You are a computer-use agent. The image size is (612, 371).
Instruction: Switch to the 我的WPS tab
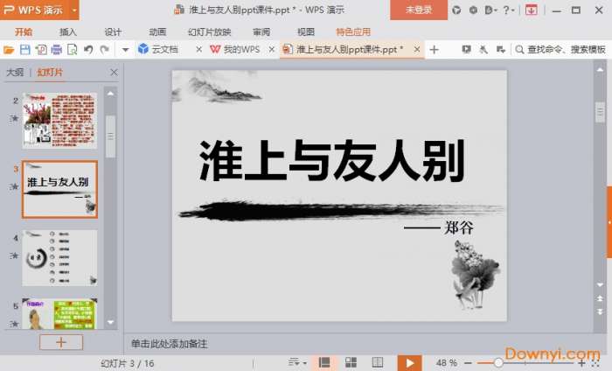(235, 49)
